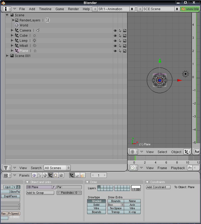Open the All Scenes dropdown
Image resolution: width=201 pixels, height=224 pixels.
click(57, 168)
